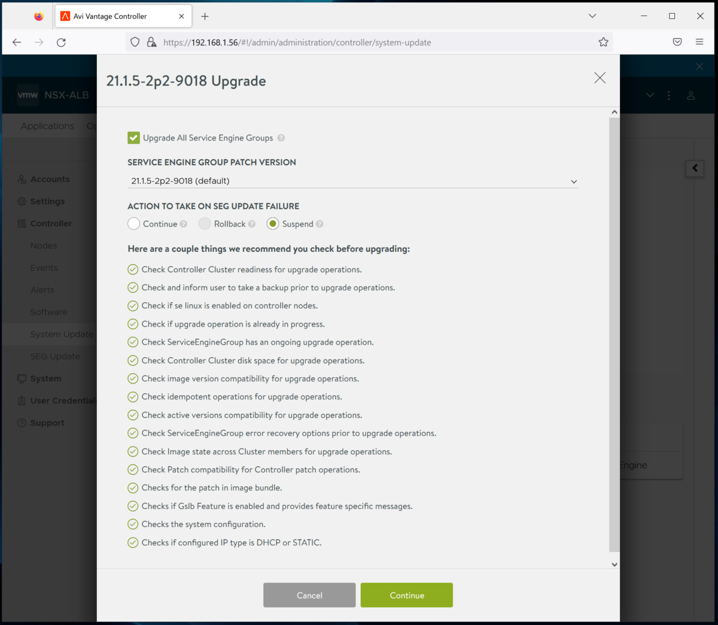The image size is (718, 625).
Task: Click check icon for Patch compatibility
Action: 133,469
